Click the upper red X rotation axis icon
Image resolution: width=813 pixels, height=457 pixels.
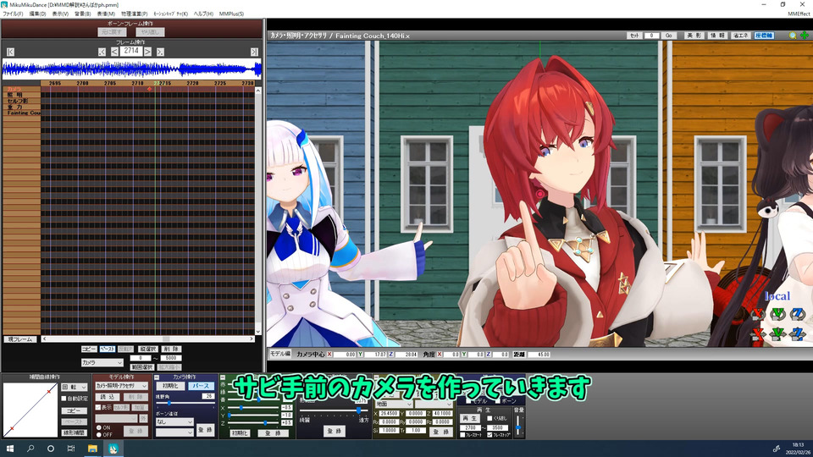click(x=759, y=314)
